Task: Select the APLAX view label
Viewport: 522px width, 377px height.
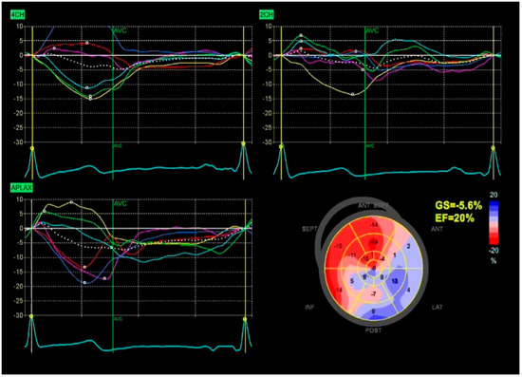Action: [21, 188]
